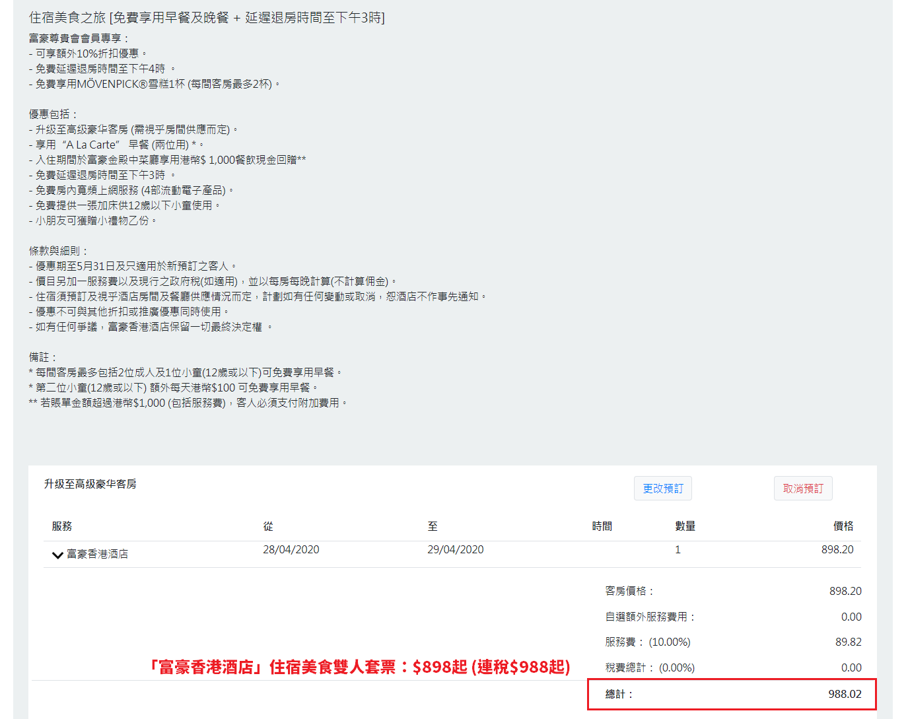Click the 服務費 (10.00%) label

(648, 642)
